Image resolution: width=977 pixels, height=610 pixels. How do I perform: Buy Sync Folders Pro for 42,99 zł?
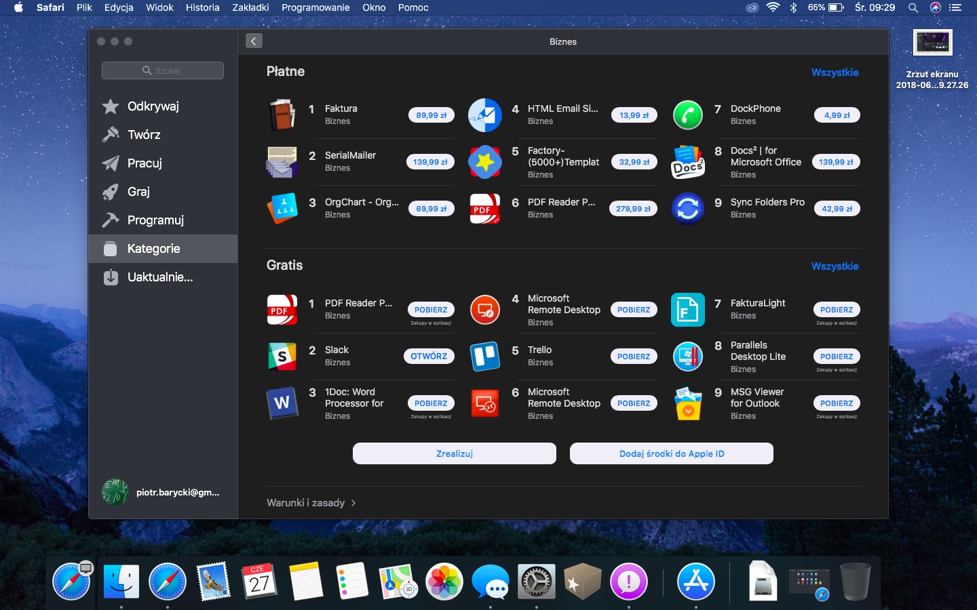click(837, 209)
